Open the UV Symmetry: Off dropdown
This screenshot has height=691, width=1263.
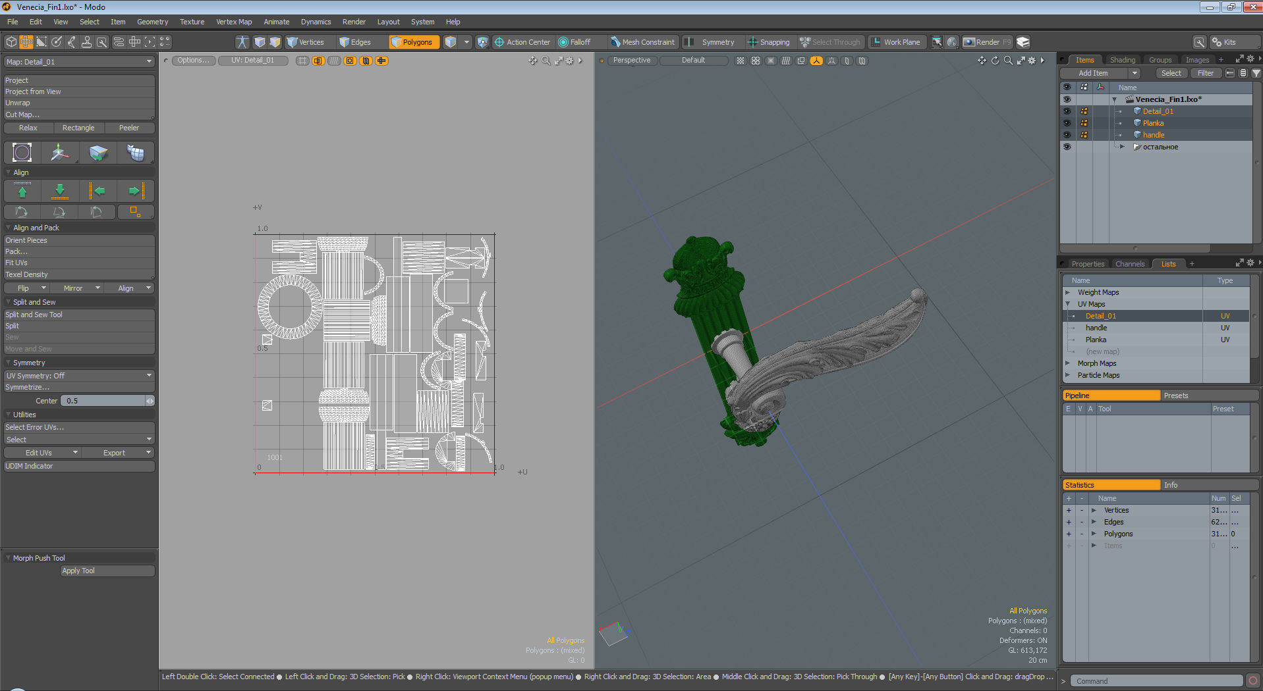(x=79, y=376)
